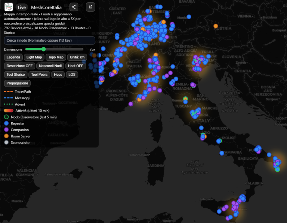Open map in external window icon

coord(90,7)
